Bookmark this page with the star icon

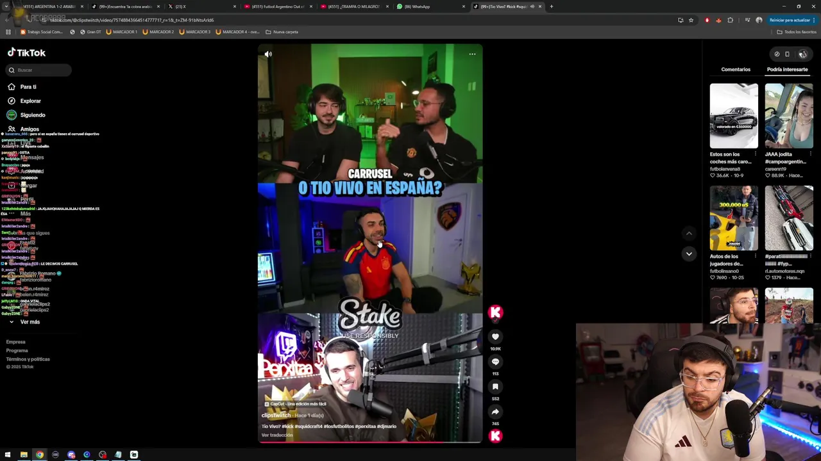pyautogui.click(x=691, y=20)
